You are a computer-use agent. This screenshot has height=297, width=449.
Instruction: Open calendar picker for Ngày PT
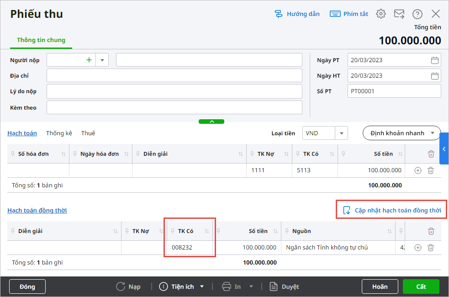tap(435, 60)
